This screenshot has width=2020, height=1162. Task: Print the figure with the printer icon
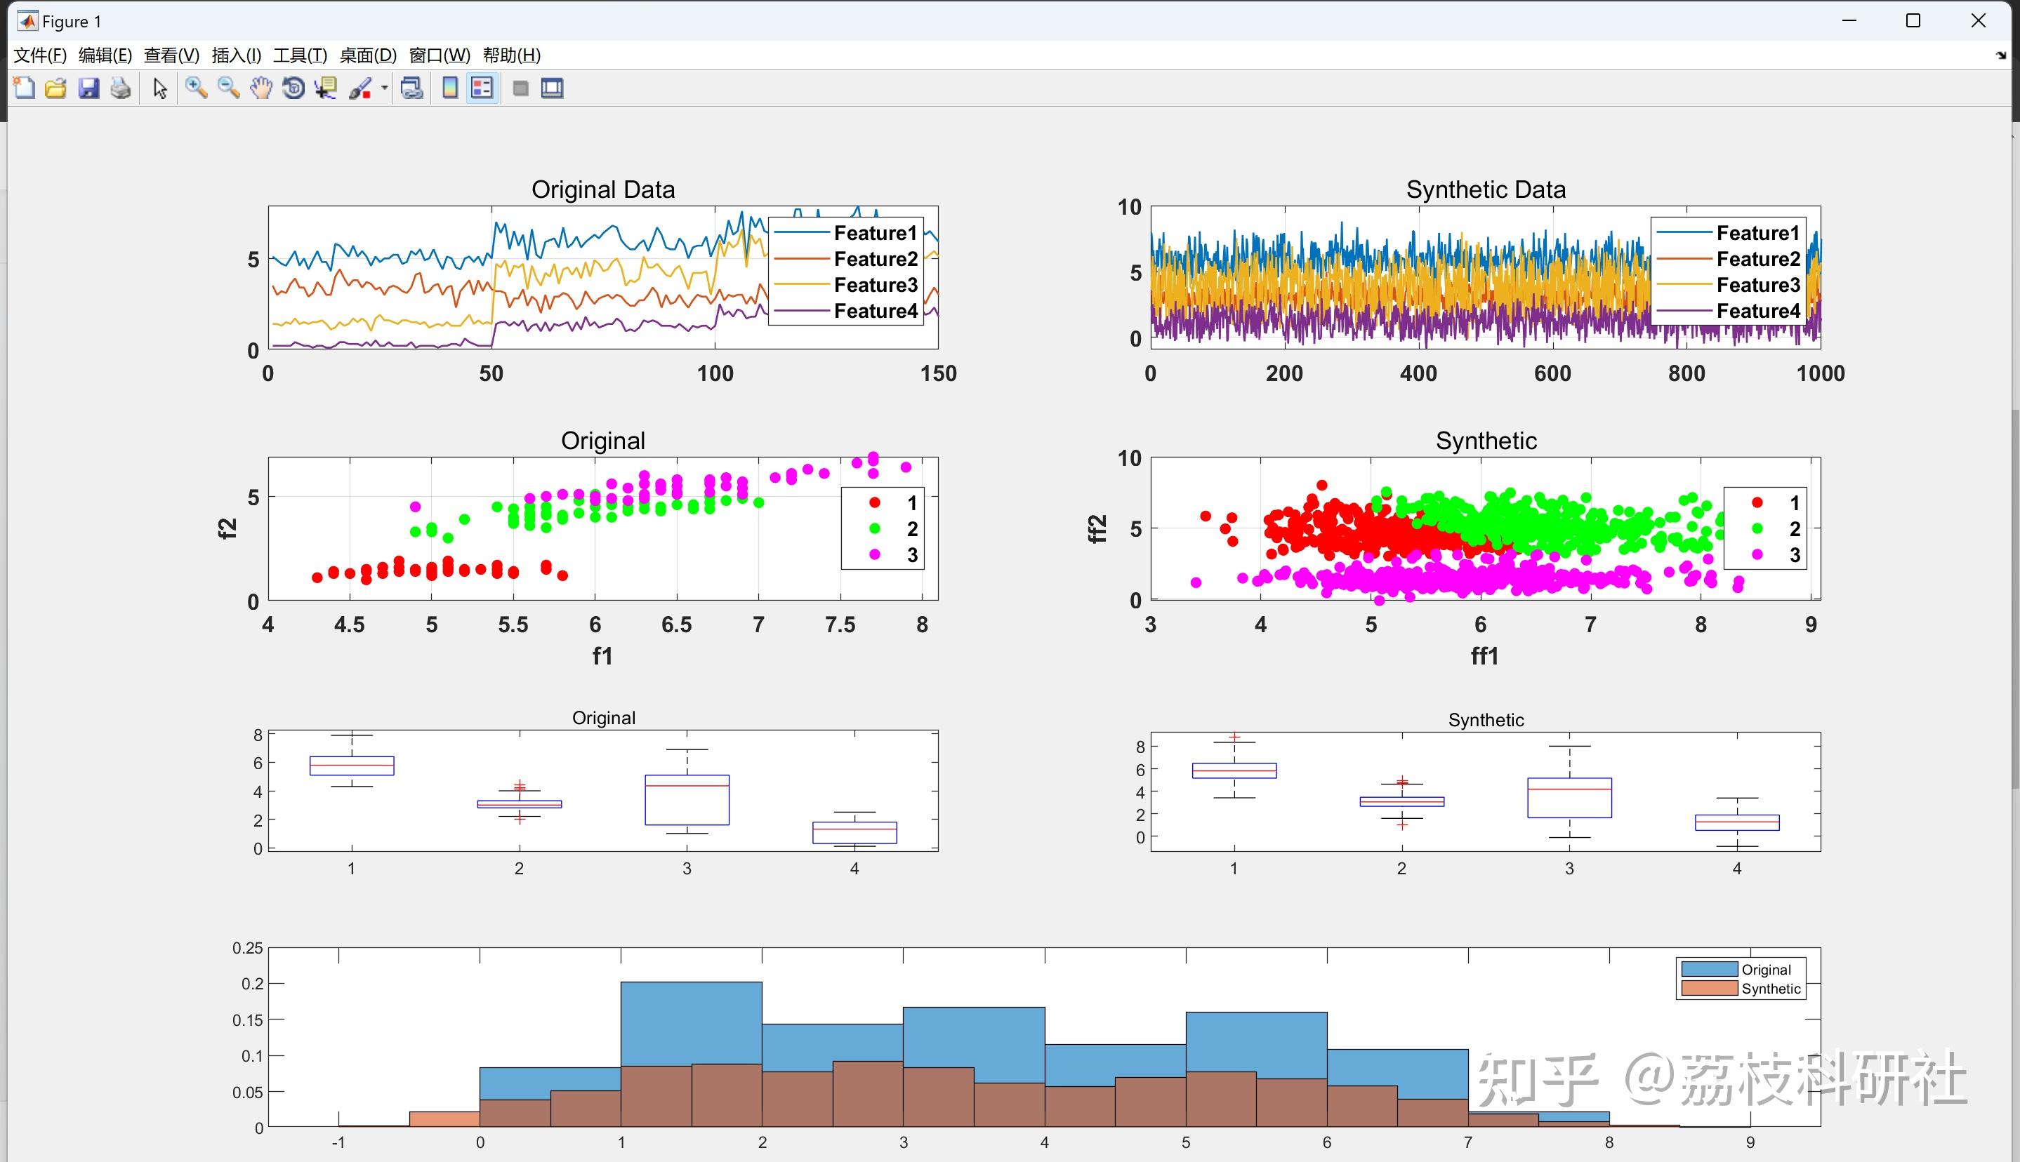121,88
